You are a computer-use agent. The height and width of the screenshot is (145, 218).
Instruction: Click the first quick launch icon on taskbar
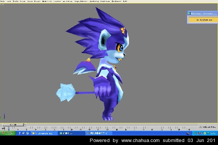tap(20, 133)
